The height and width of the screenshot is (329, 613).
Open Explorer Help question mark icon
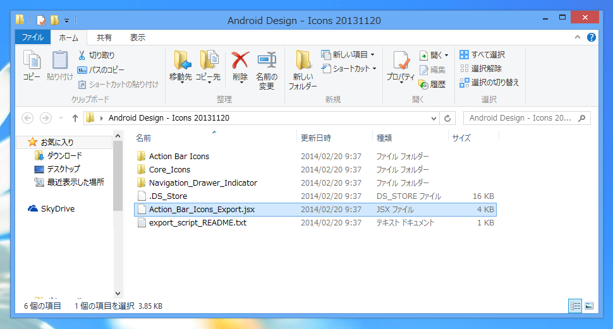(592, 37)
